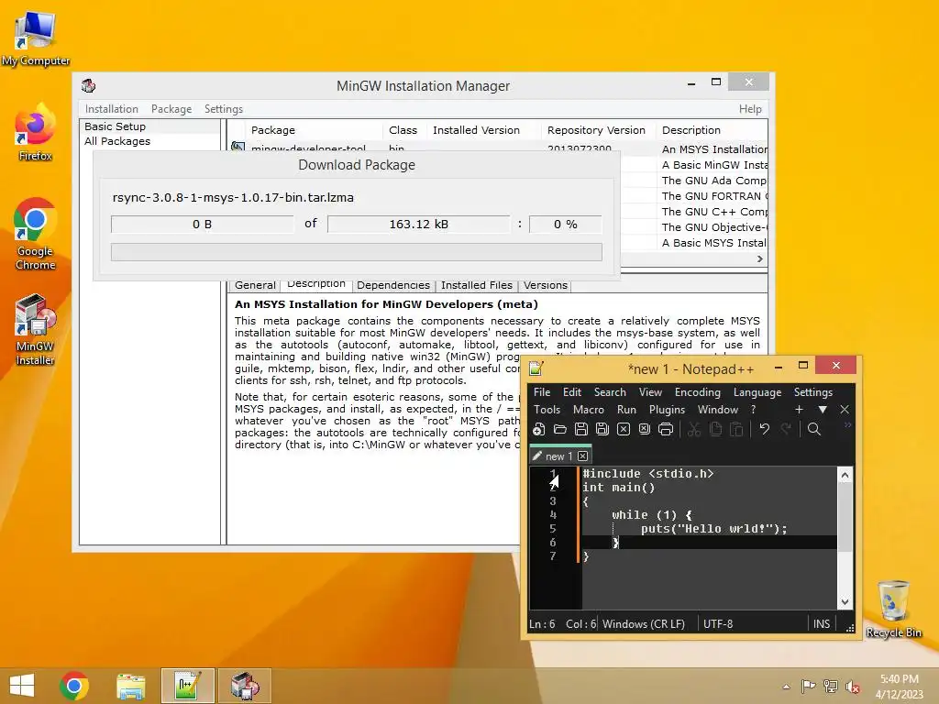Viewport: 939px width, 704px height.
Task: Switch to the Installed Files tab
Action: 477,286
